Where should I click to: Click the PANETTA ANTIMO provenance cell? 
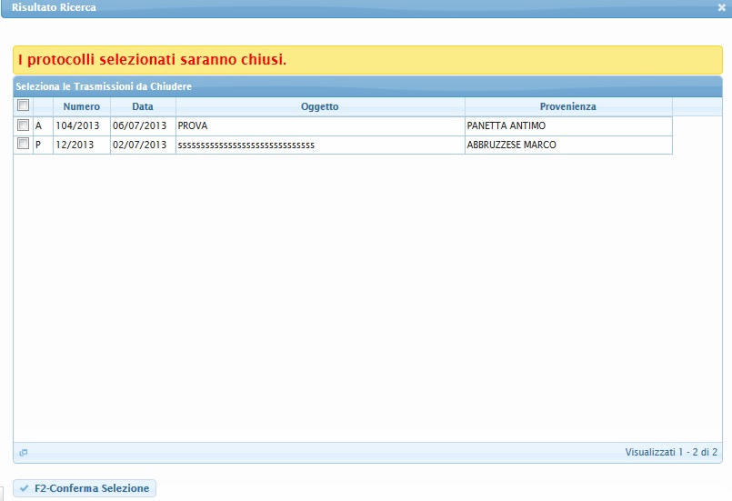click(567, 126)
